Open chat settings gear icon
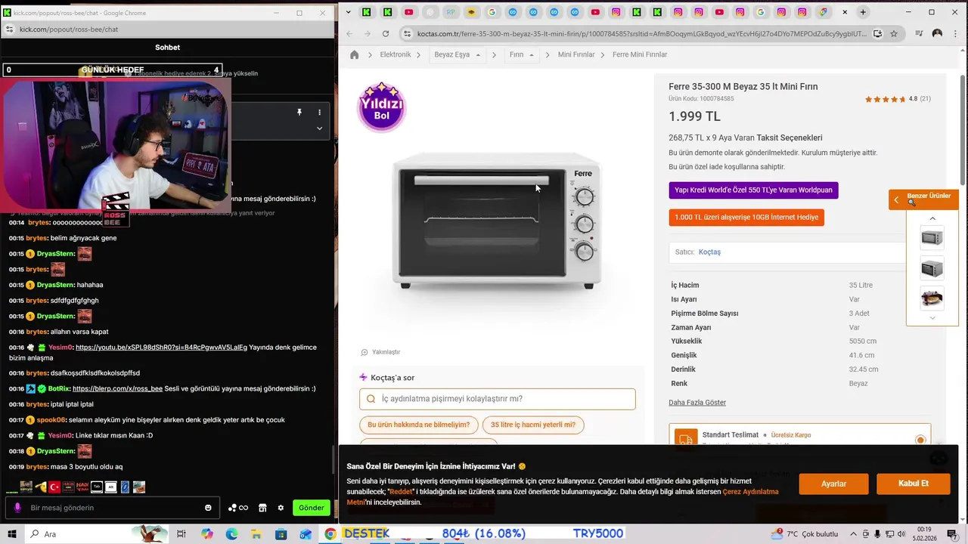 tap(281, 508)
